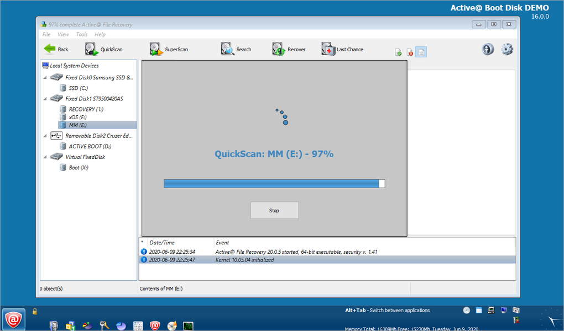Stop the running QuickScan
Viewport: 564px width, 331px height.
click(x=274, y=210)
